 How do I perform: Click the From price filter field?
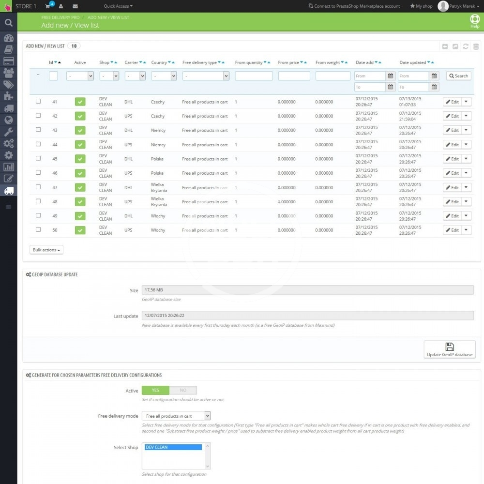tap(294, 76)
